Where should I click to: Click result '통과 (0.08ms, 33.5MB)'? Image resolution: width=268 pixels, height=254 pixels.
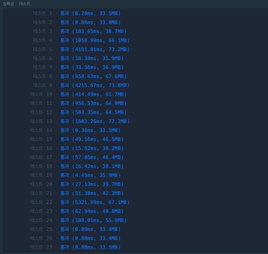91,247
